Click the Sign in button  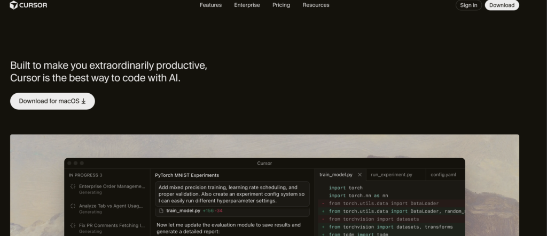pyautogui.click(x=468, y=5)
